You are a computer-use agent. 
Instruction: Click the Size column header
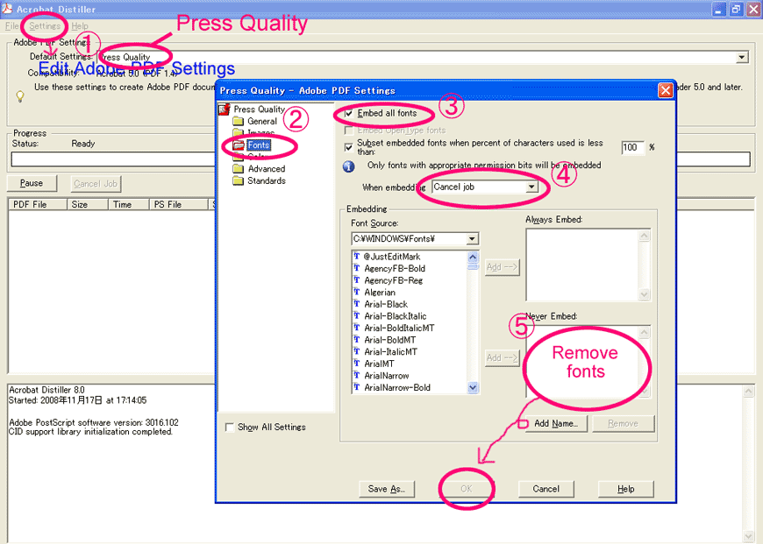(87, 205)
